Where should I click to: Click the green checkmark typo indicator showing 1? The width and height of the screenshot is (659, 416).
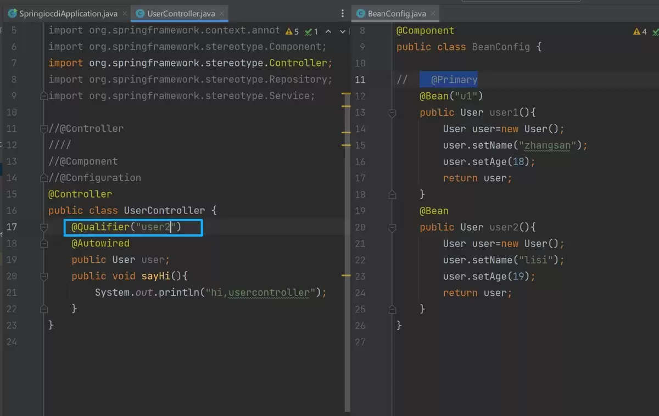(x=312, y=32)
